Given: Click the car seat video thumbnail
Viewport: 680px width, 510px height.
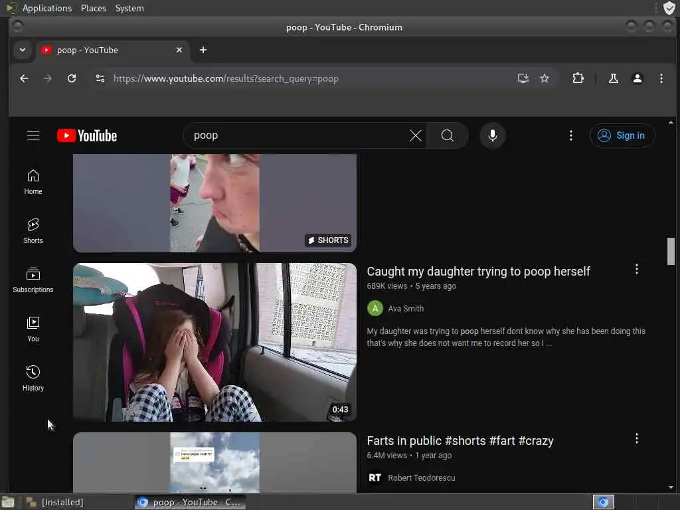Looking at the screenshot, I should (214, 342).
